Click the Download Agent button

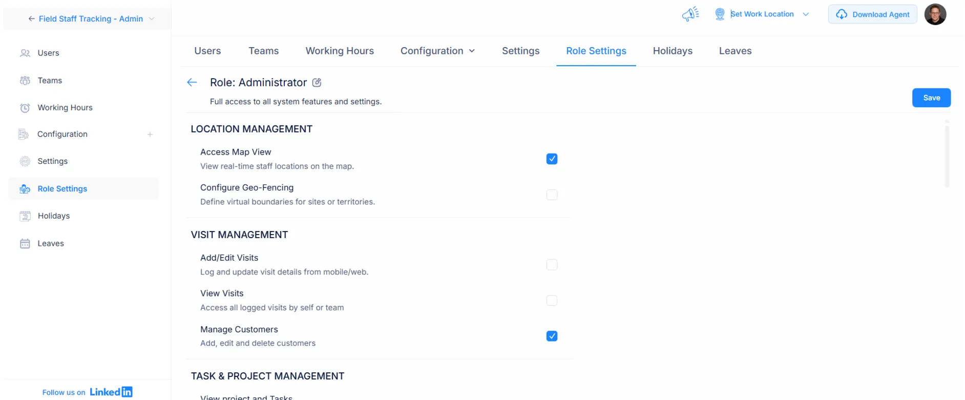click(872, 14)
